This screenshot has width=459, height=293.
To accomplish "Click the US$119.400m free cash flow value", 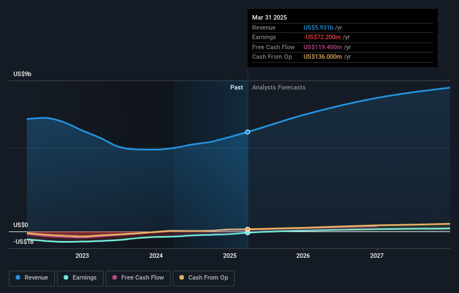I will 323,47.
